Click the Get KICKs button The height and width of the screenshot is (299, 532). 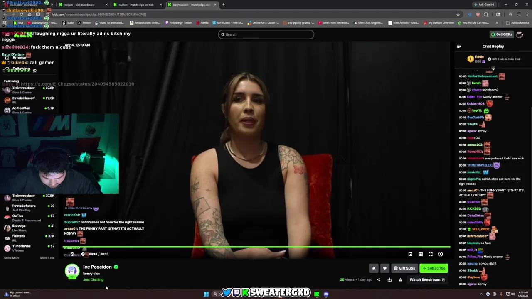click(502, 34)
